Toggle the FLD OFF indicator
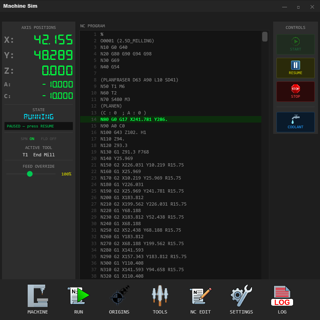The height and width of the screenshot is (320, 320). pos(48,139)
